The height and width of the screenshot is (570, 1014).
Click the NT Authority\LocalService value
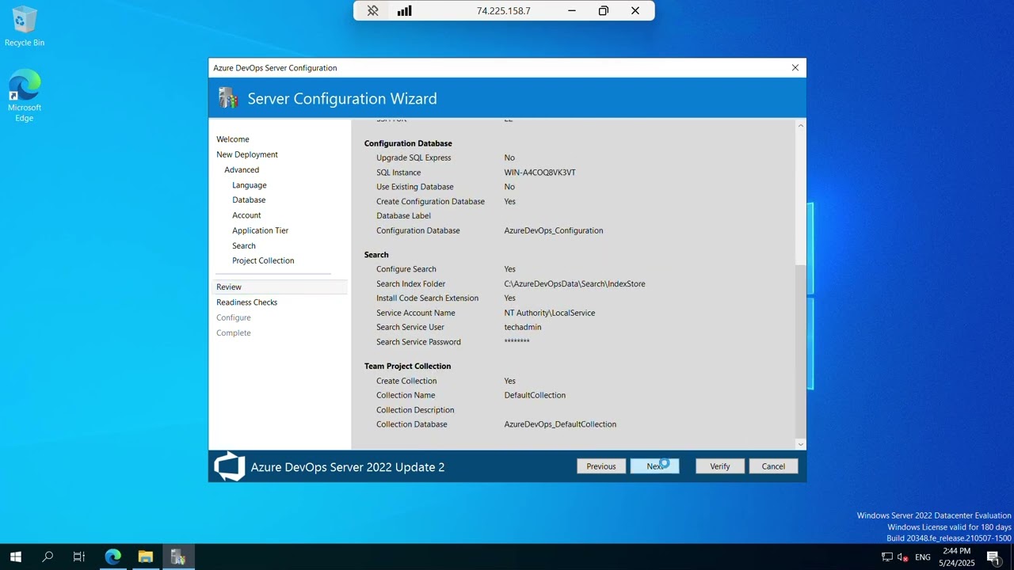coord(550,313)
